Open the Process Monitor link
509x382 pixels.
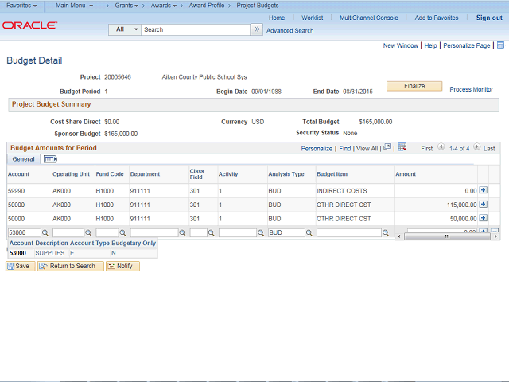[x=471, y=89]
